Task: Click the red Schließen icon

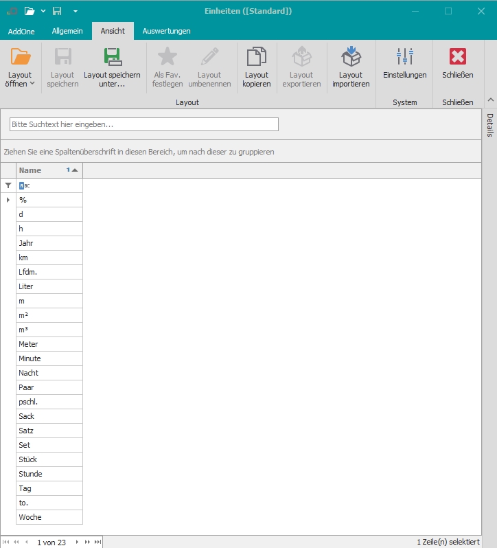Action: [457, 58]
